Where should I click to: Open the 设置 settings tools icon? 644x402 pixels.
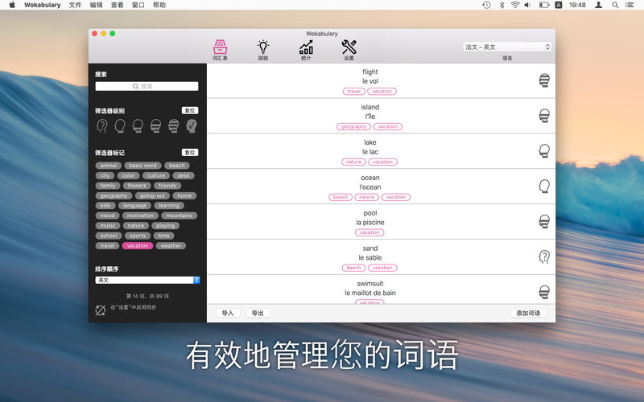click(x=349, y=50)
